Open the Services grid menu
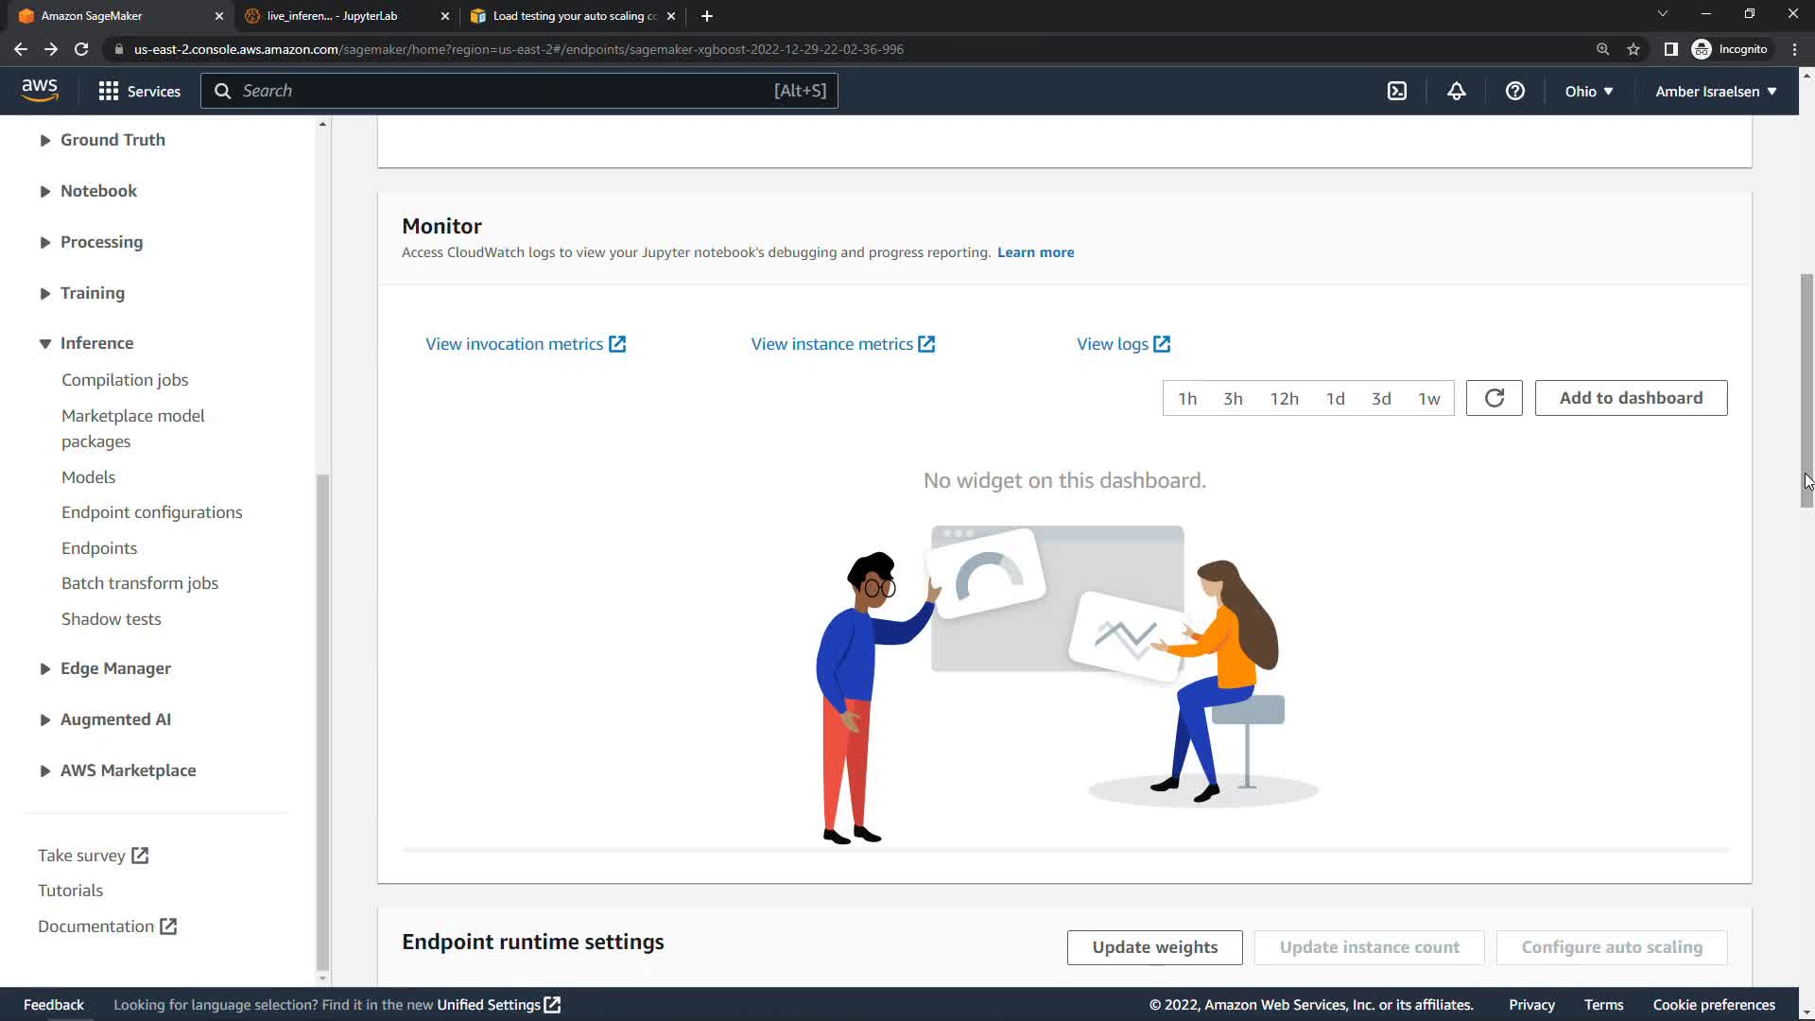This screenshot has width=1815, height=1021. (x=140, y=91)
